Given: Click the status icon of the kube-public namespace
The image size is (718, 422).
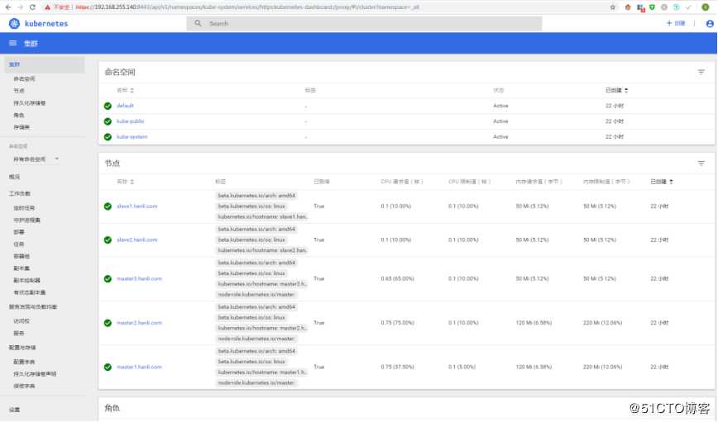Looking at the screenshot, I should (108, 121).
